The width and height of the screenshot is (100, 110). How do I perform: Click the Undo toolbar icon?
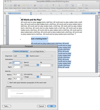coord(24,5)
